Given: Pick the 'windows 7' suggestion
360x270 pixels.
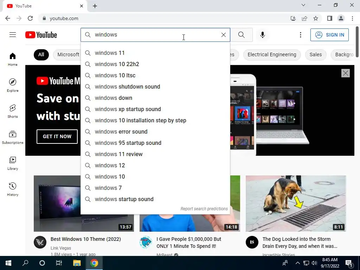Looking at the screenshot, I should (x=155, y=188).
